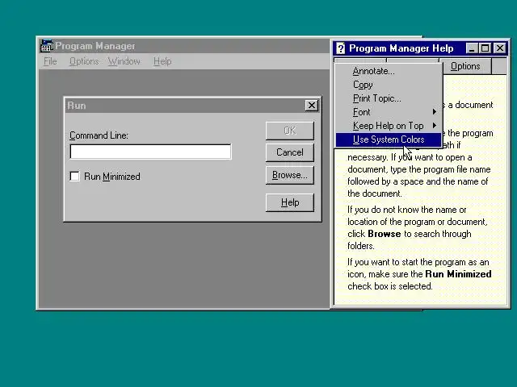
Task: Click the Program Manager title bar icon
Action: click(x=47, y=46)
